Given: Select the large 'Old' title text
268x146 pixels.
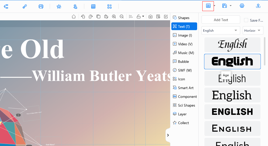Looking at the screenshot, I should point(42,49).
